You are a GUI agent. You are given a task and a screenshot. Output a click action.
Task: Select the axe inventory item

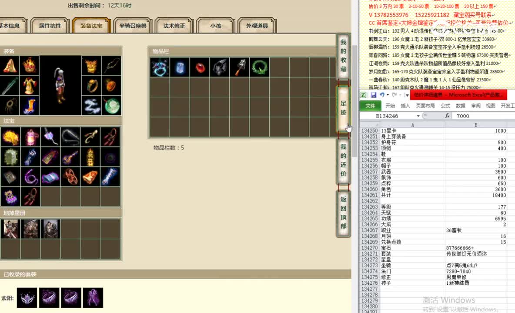239,67
